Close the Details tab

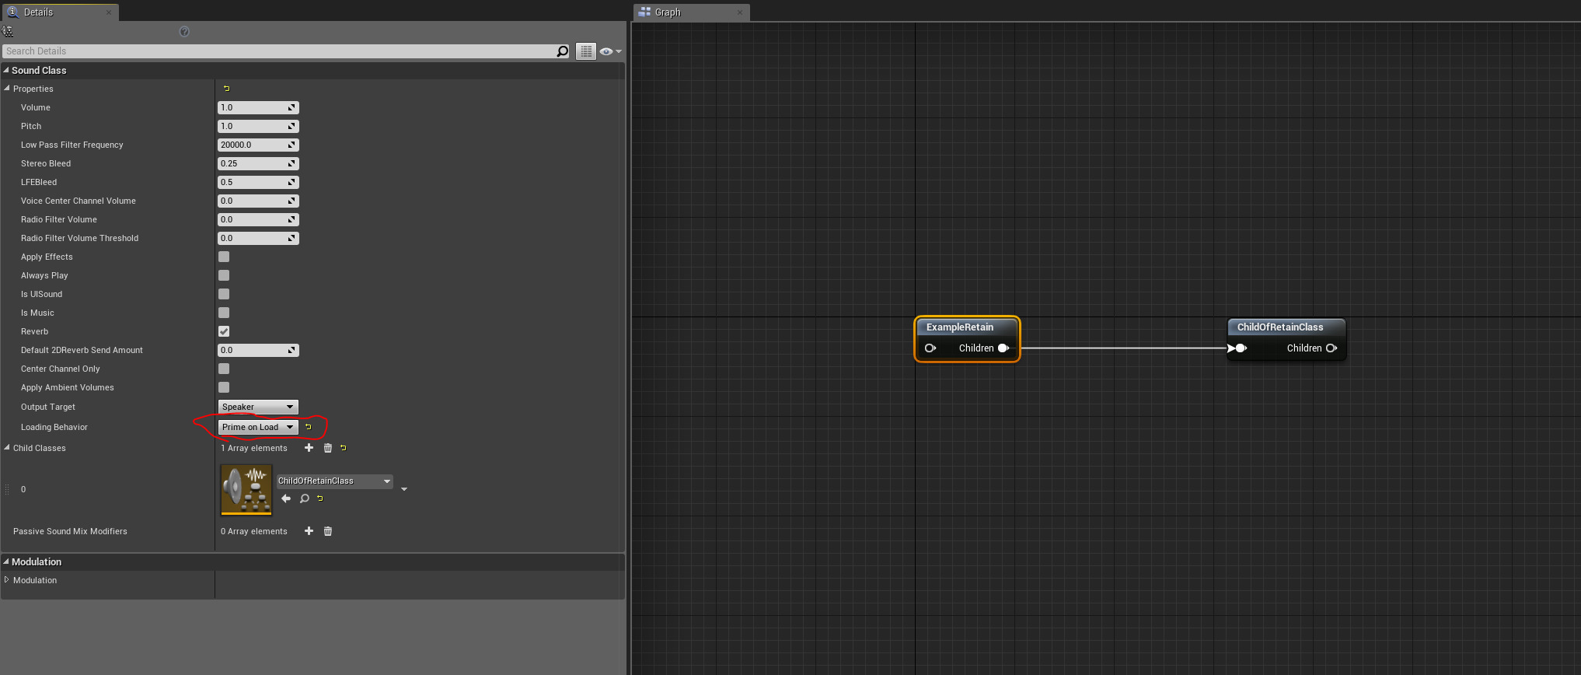coord(108,12)
